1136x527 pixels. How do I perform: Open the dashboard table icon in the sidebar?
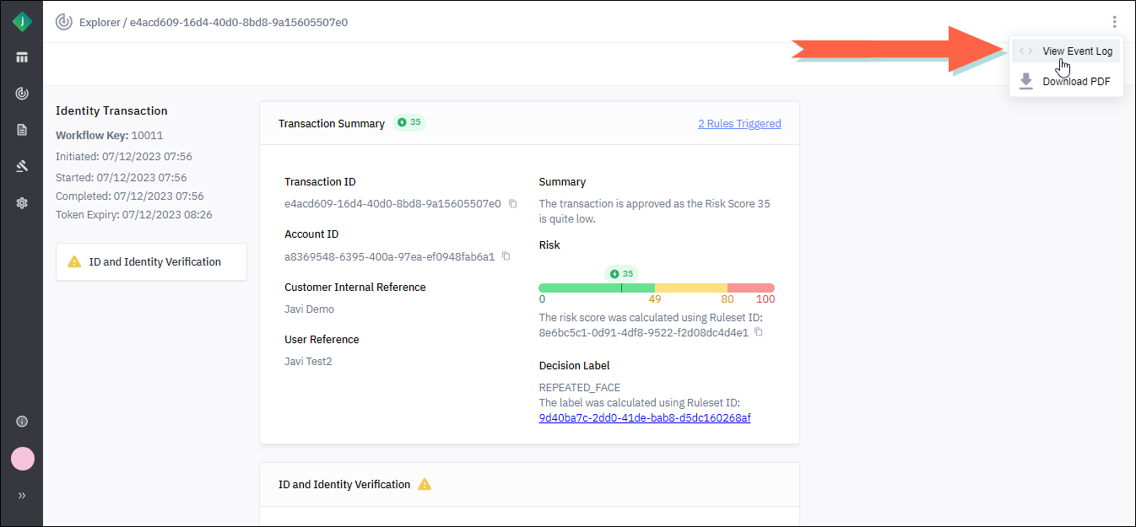22,57
